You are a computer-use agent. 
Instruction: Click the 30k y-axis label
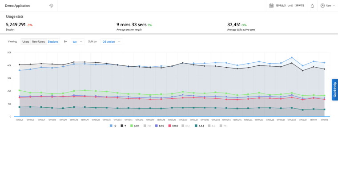(9, 78)
